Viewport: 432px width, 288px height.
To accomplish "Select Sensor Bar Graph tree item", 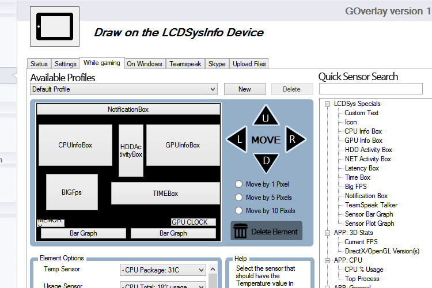I will (x=369, y=214).
